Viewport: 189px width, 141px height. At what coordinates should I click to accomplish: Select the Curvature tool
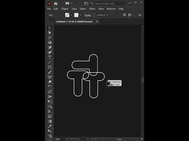(50, 52)
